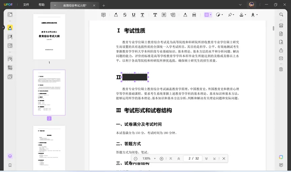Open the layers panel icon
291x172 pixels.
coord(10,156)
